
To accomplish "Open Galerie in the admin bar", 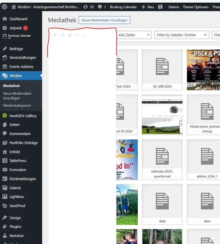I will click(174, 7).
